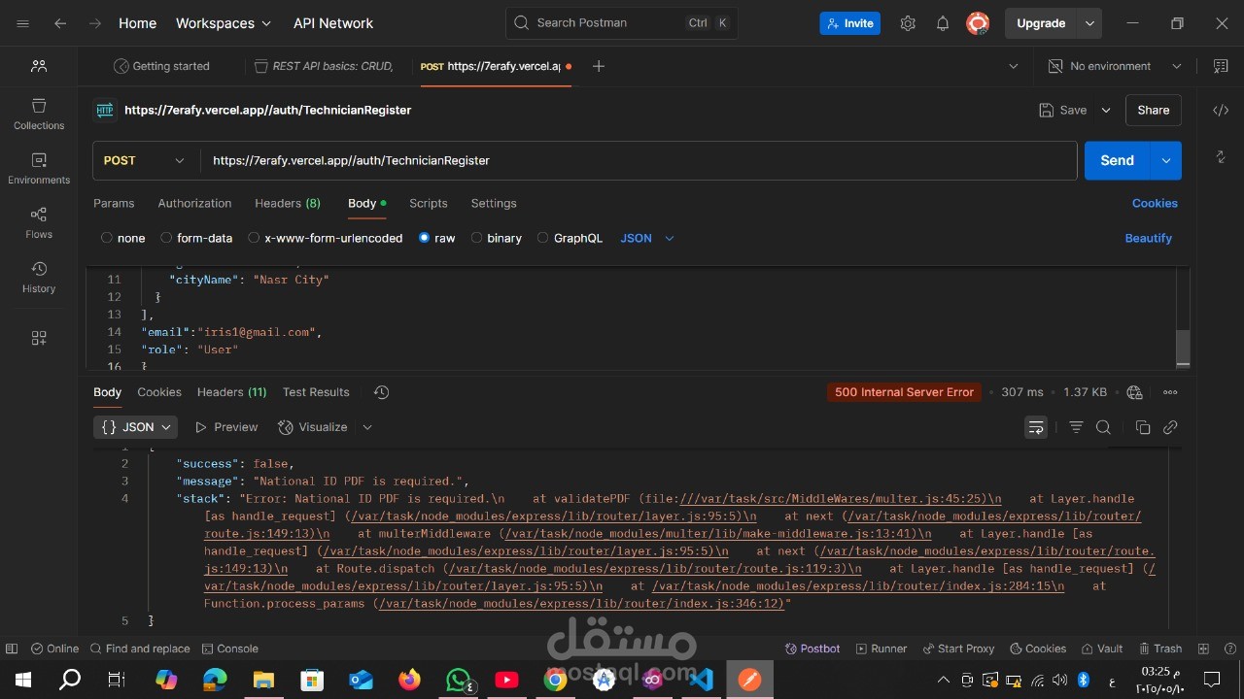1244x699 pixels.
Task: Switch to the request Settings tab
Action: pyautogui.click(x=494, y=203)
